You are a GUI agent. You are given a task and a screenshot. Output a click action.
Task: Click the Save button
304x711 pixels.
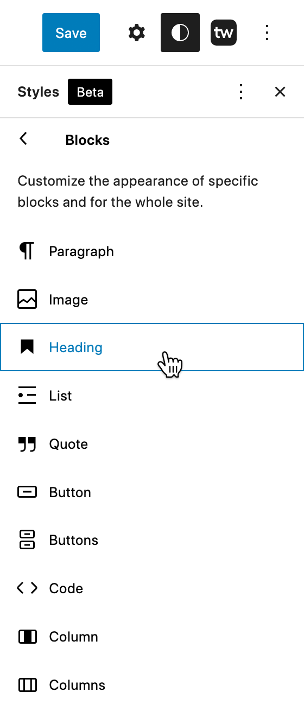(71, 33)
